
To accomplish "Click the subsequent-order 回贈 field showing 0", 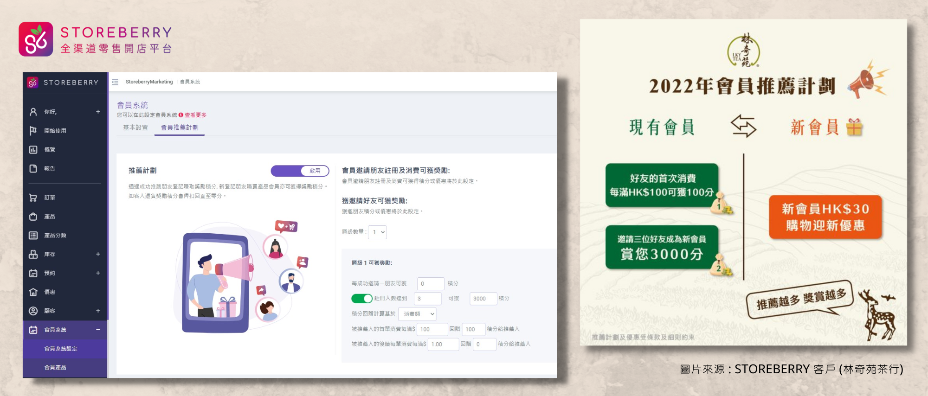I will coord(484,344).
